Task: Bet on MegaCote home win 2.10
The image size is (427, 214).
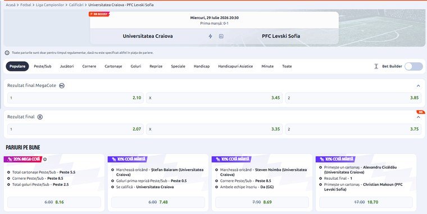Action: pyautogui.click(x=75, y=98)
